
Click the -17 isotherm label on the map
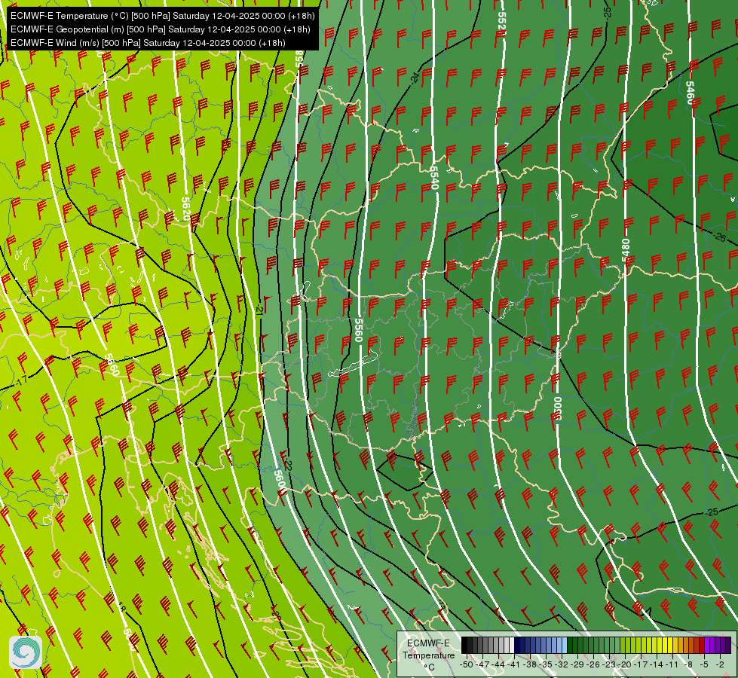coord(20,380)
